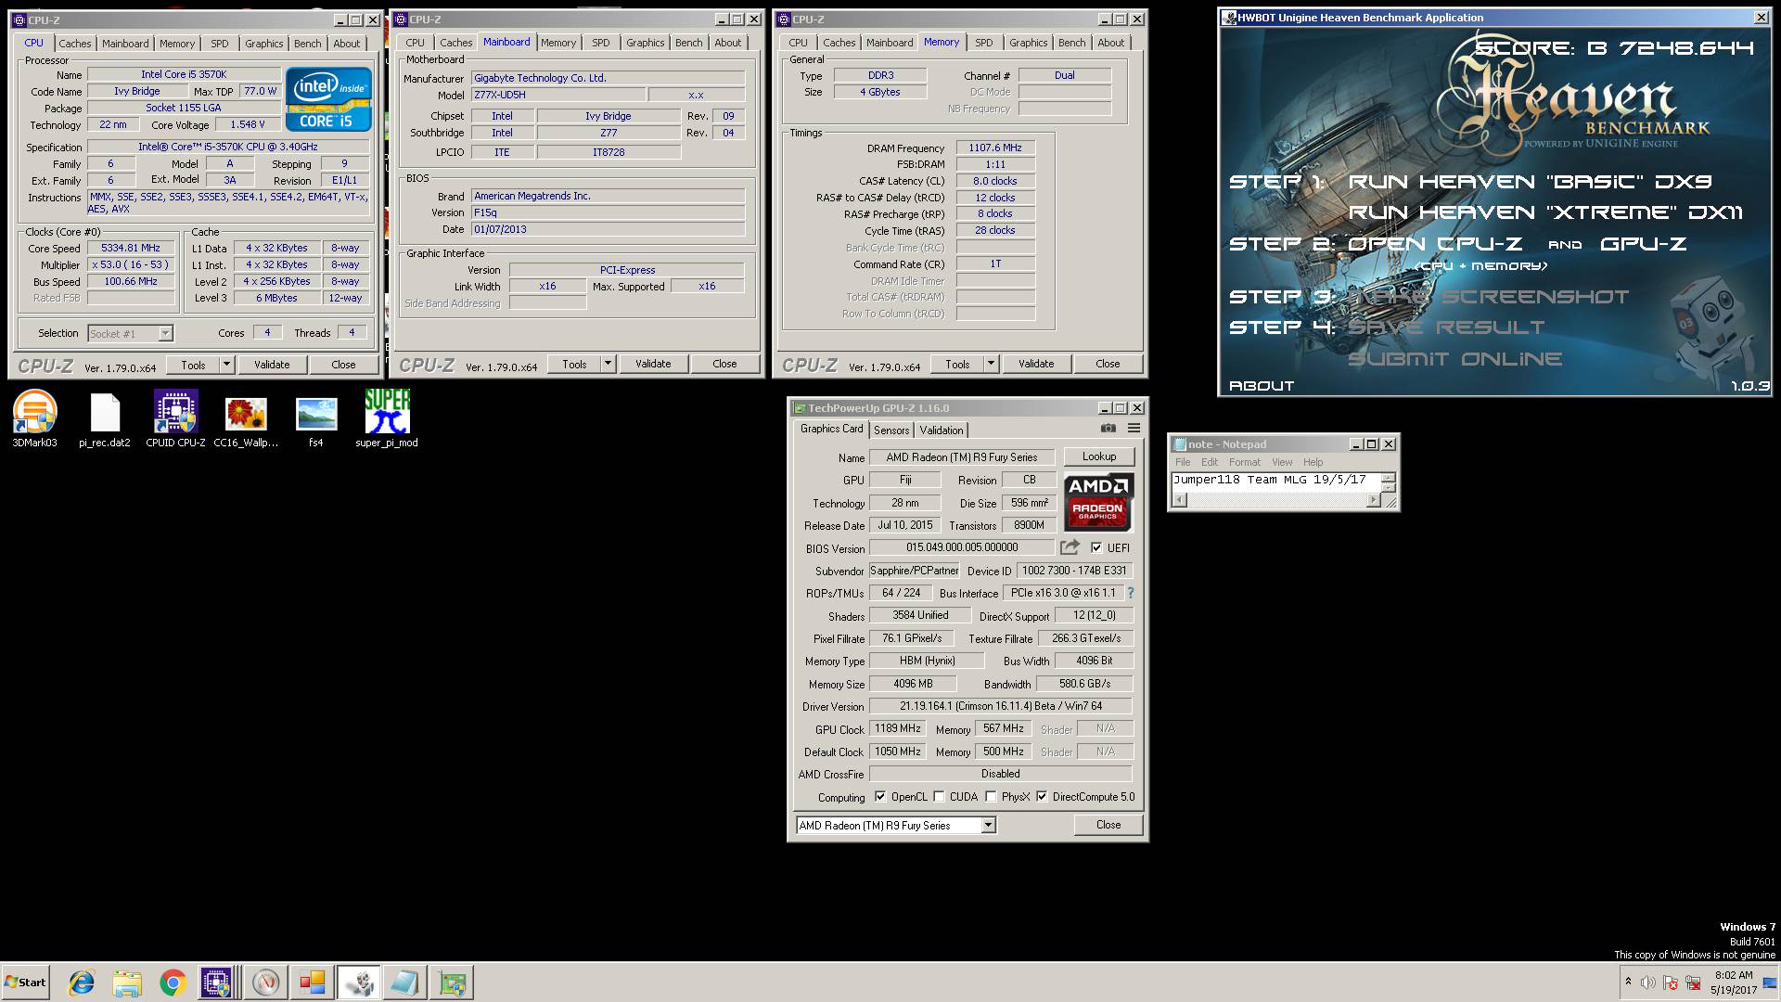Click the volume speaker tray icon
This screenshot has height=1002, width=1781.
pos(1647,983)
